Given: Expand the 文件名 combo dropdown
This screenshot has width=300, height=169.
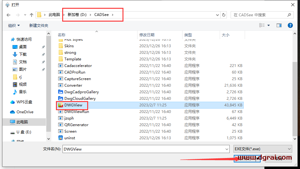Looking at the screenshot, I should (227, 149).
